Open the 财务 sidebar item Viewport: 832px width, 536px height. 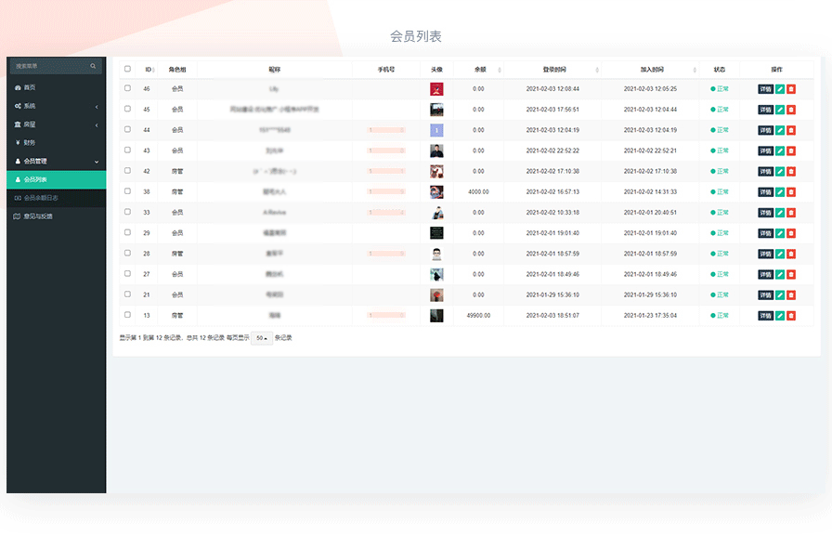pos(57,143)
